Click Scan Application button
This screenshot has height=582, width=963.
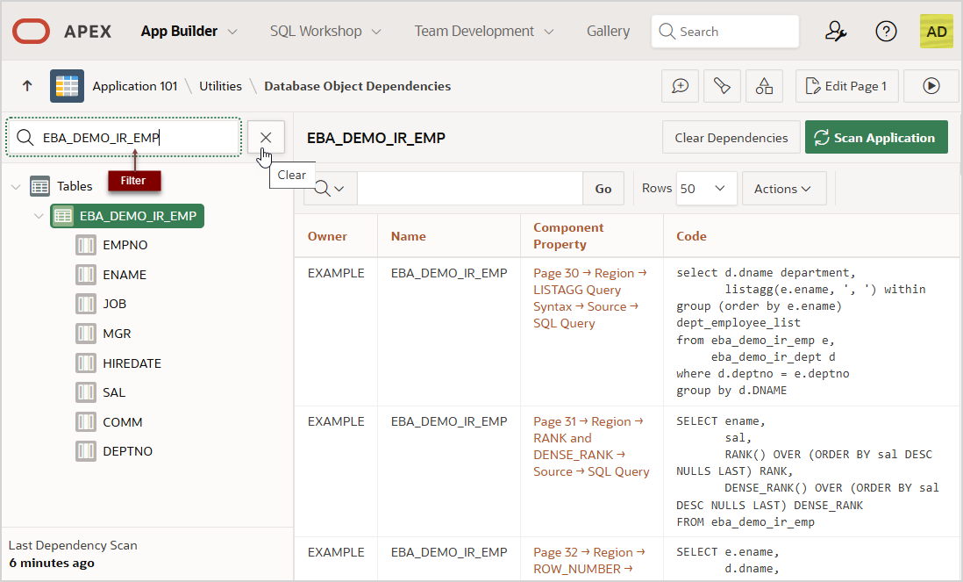coord(876,138)
